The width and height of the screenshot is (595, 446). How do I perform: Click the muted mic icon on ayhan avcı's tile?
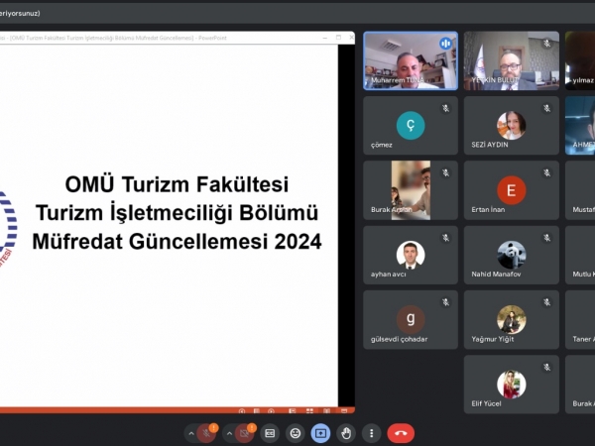click(446, 238)
